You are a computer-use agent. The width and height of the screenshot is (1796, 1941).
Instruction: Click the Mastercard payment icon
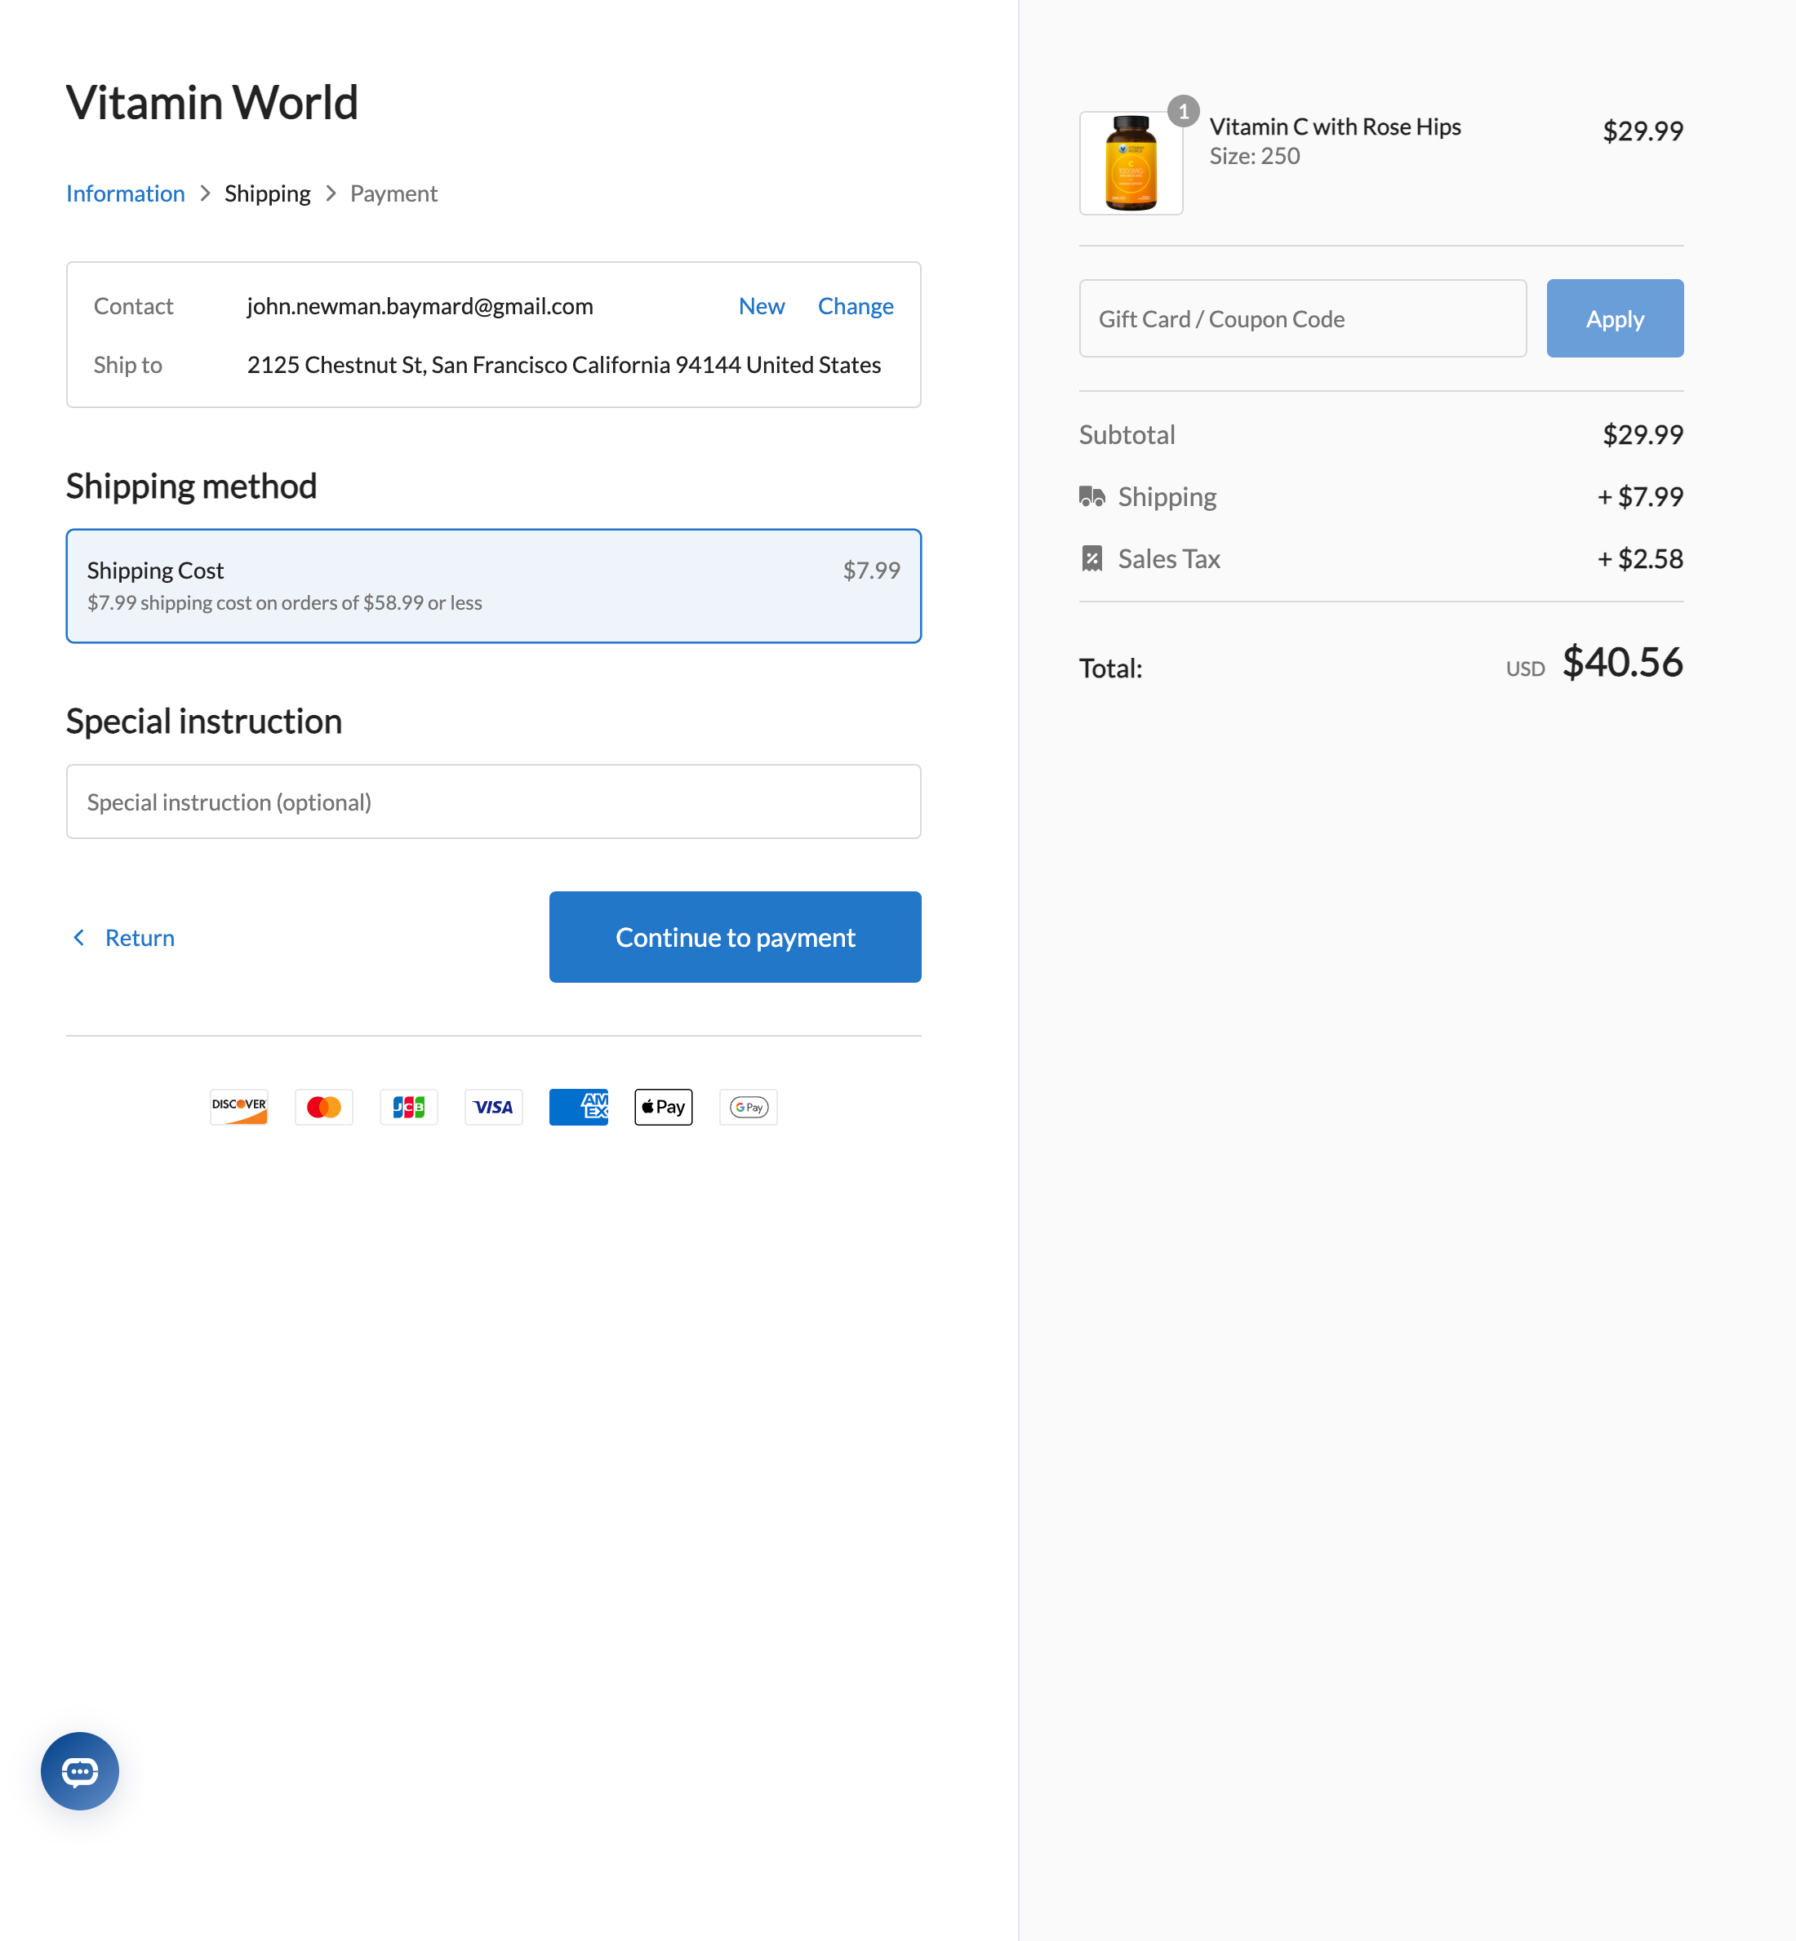click(x=323, y=1107)
